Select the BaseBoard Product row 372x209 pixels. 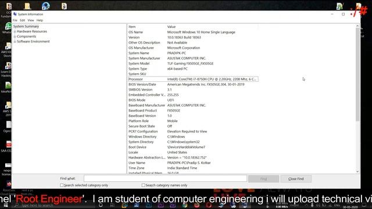point(193,110)
